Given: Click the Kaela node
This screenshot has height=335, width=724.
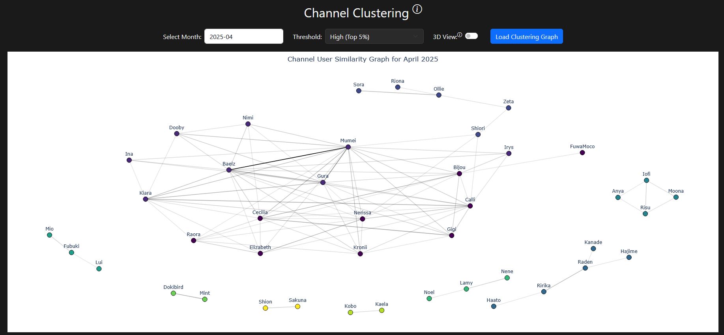Looking at the screenshot, I should (382, 310).
